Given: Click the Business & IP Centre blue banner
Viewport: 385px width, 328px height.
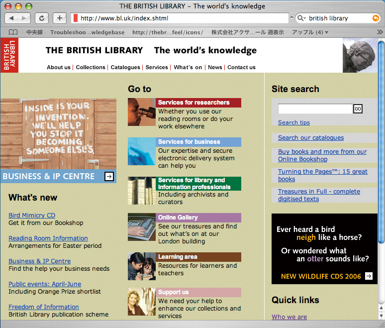Looking at the screenshot, I should click(x=58, y=176).
